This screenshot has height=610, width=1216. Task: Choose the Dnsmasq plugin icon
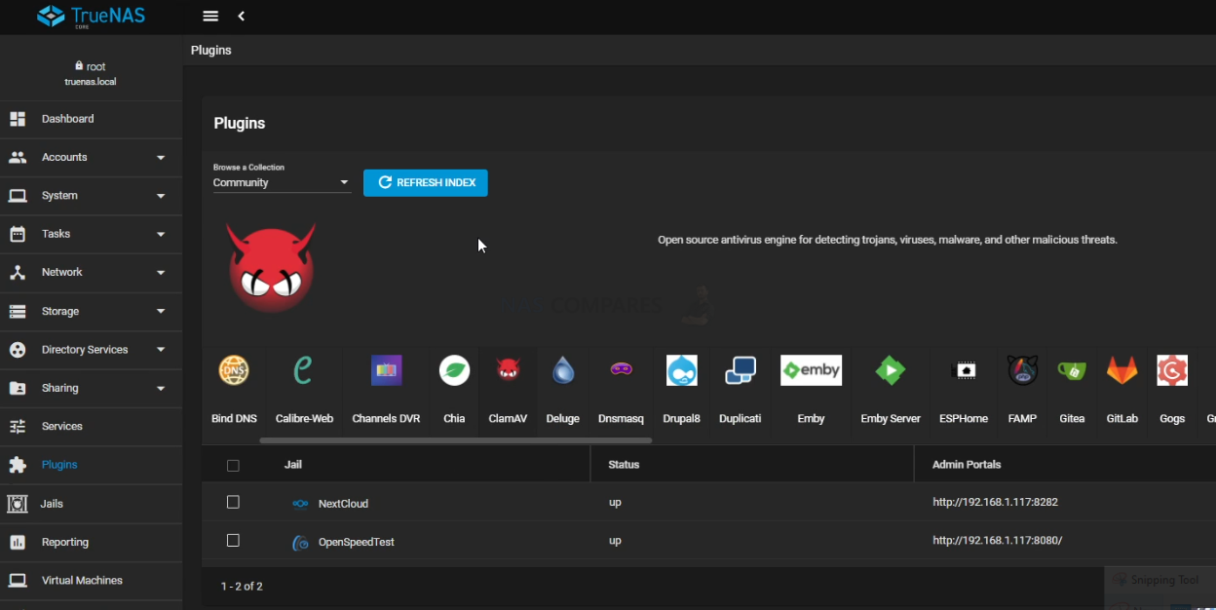621,369
